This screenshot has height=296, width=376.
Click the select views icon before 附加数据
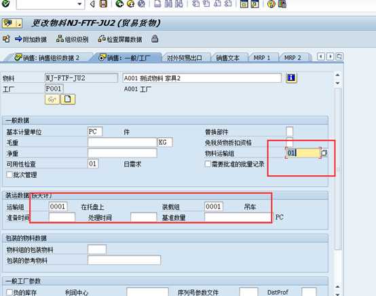coord(6,39)
